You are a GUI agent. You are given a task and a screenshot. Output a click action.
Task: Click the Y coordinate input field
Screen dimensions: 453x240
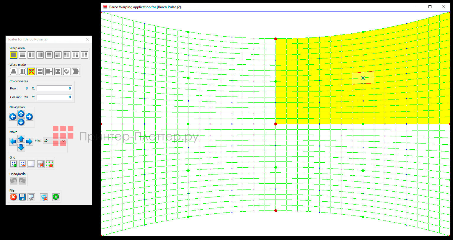pyautogui.click(x=54, y=97)
